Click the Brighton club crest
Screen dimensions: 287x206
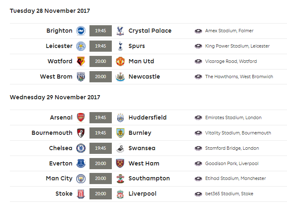(x=81, y=31)
